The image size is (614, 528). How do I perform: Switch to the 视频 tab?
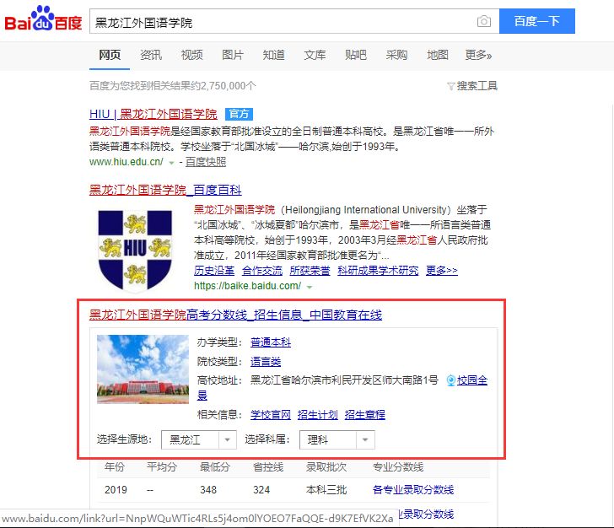[192, 55]
